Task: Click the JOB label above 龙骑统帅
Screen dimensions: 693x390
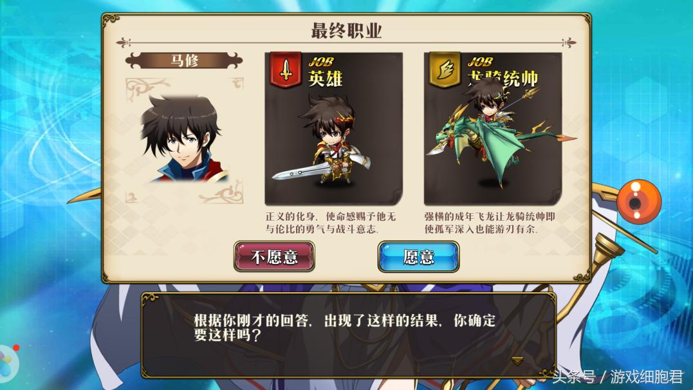Action: pos(479,62)
